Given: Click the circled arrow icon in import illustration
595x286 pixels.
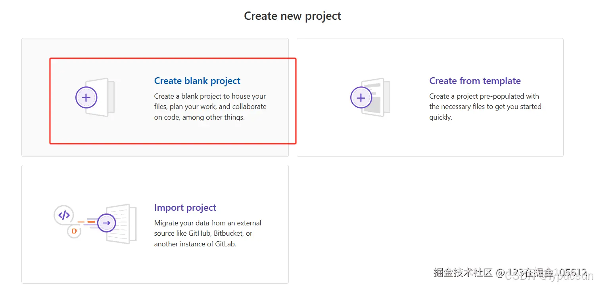Looking at the screenshot, I should click(106, 223).
